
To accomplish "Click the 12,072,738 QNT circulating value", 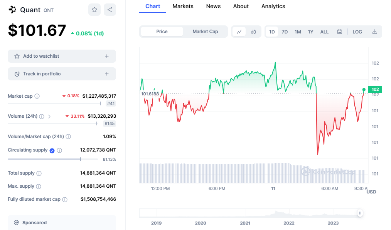I will pos(98,150).
